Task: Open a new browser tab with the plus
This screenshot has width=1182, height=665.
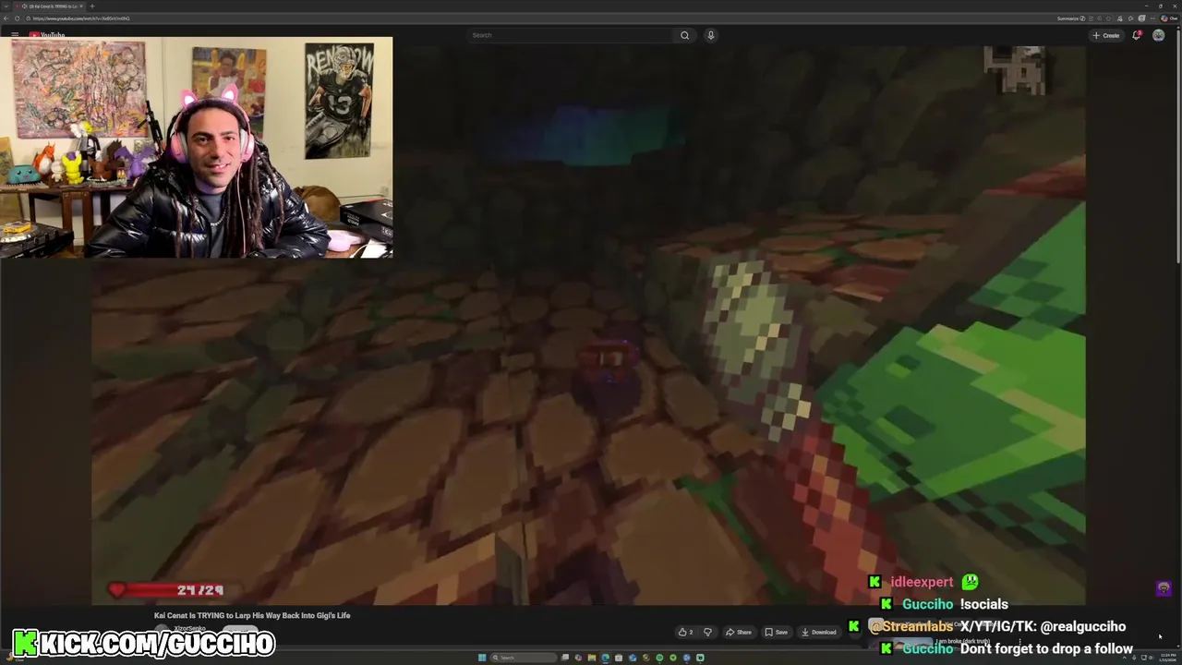Action: [x=92, y=6]
